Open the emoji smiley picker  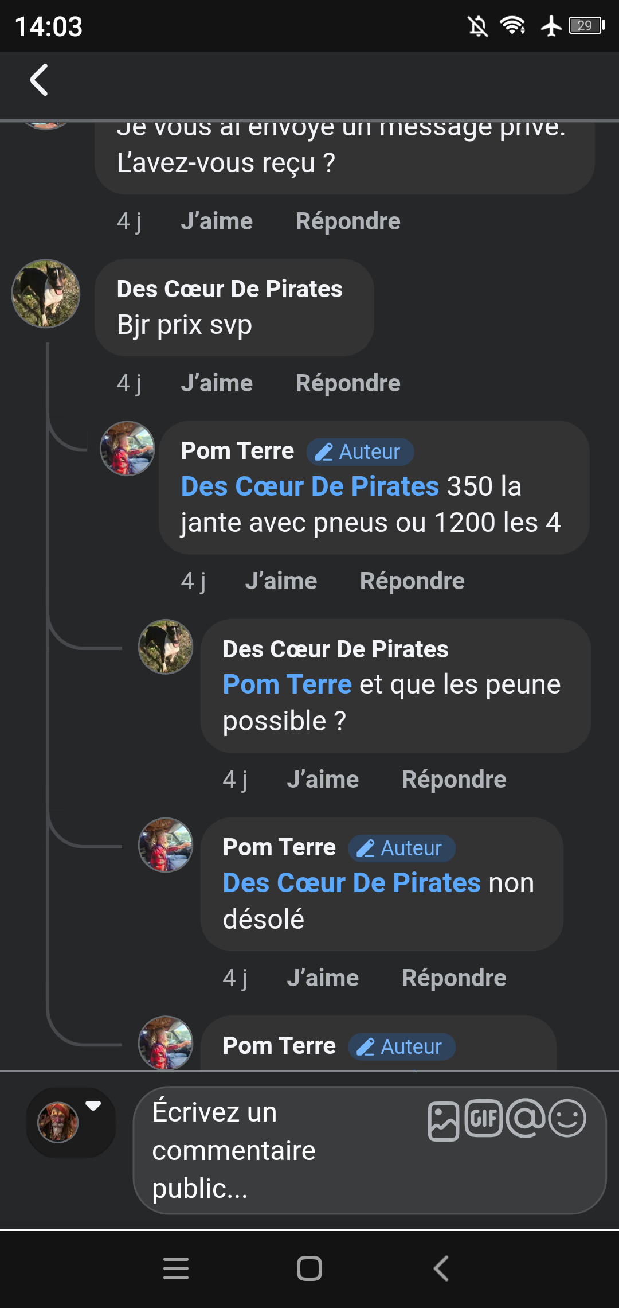tap(567, 1118)
